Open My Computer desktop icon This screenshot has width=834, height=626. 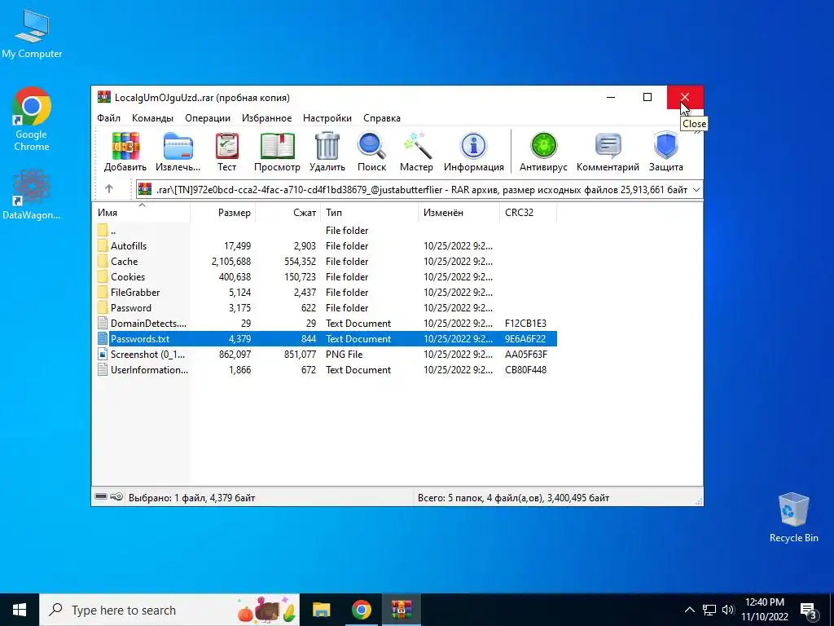[32, 33]
